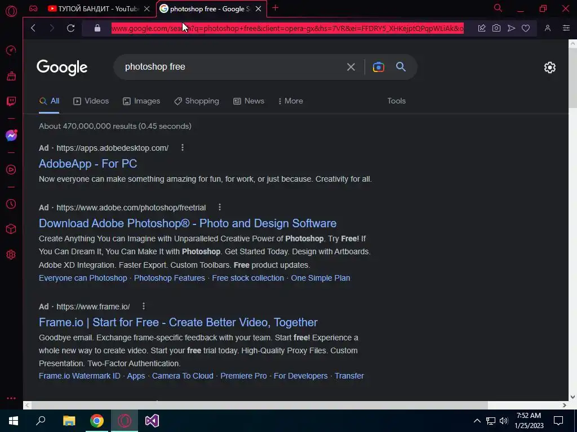Click in the photoshop free search field

[x=232, y=67]
